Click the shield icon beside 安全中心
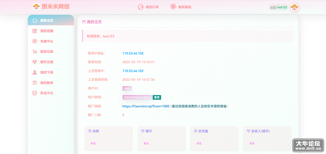 pyautogui.click(x=35, y=93)
